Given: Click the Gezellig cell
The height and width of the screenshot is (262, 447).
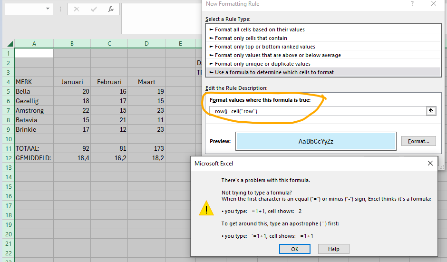Looking at the screenshot, I should coord(34,101).
